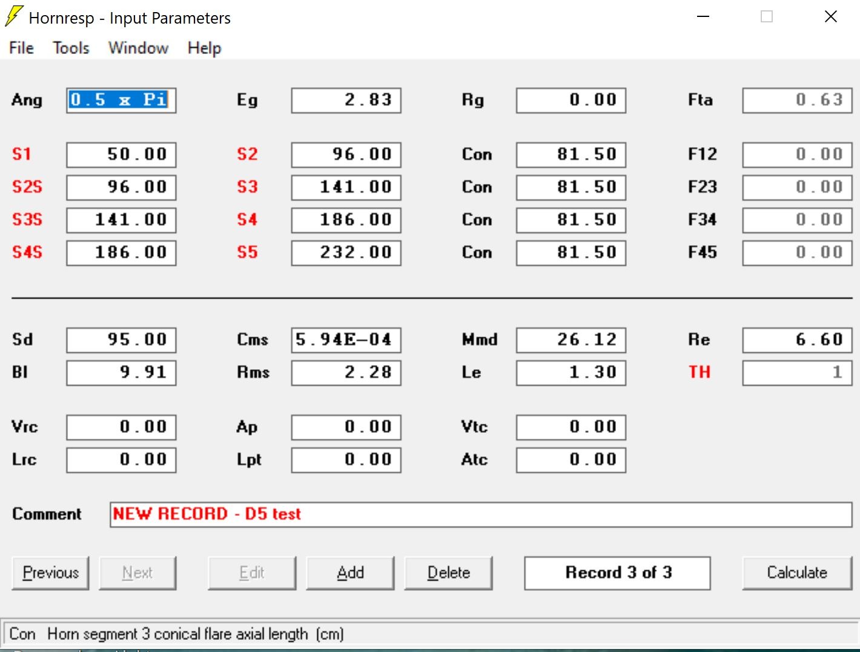
Task: Select the S2 field showing 96.00
Action: [346, 155]
